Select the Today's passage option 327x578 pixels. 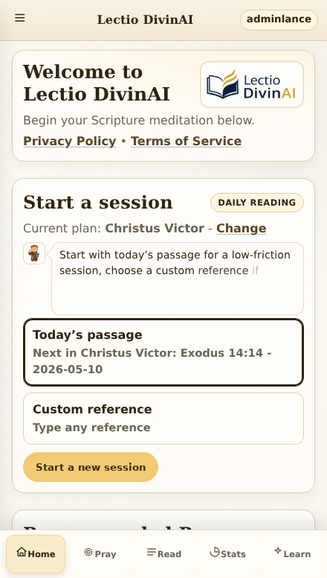click(163, 352)
